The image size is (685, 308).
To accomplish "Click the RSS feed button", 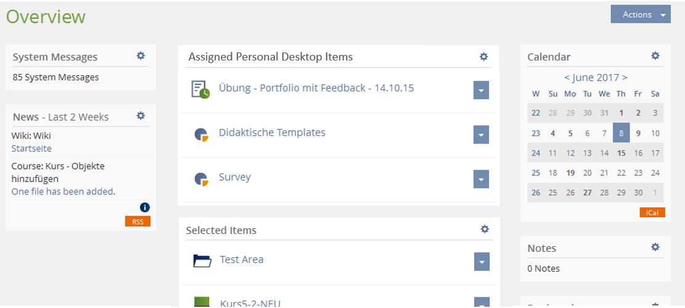I will [137, 222].
